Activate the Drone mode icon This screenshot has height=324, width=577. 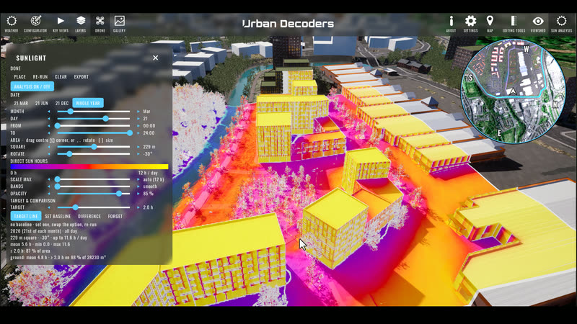point(100,24)
